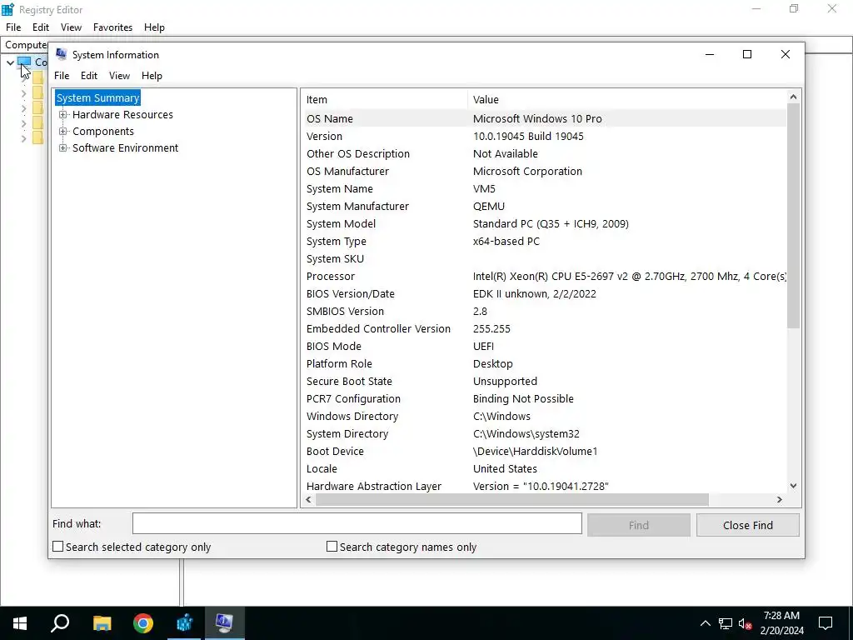853x640 pixels.
Task: Expand Software Environment tree node
Action: coord(63,148)
